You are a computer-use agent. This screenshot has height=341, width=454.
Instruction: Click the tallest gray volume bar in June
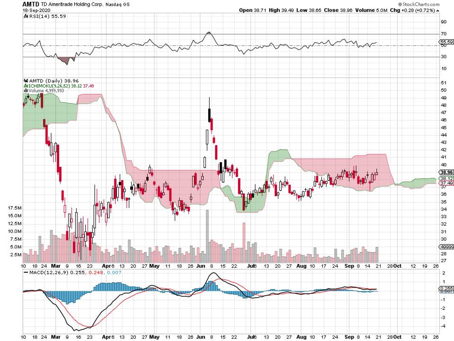tap(207, 236)
